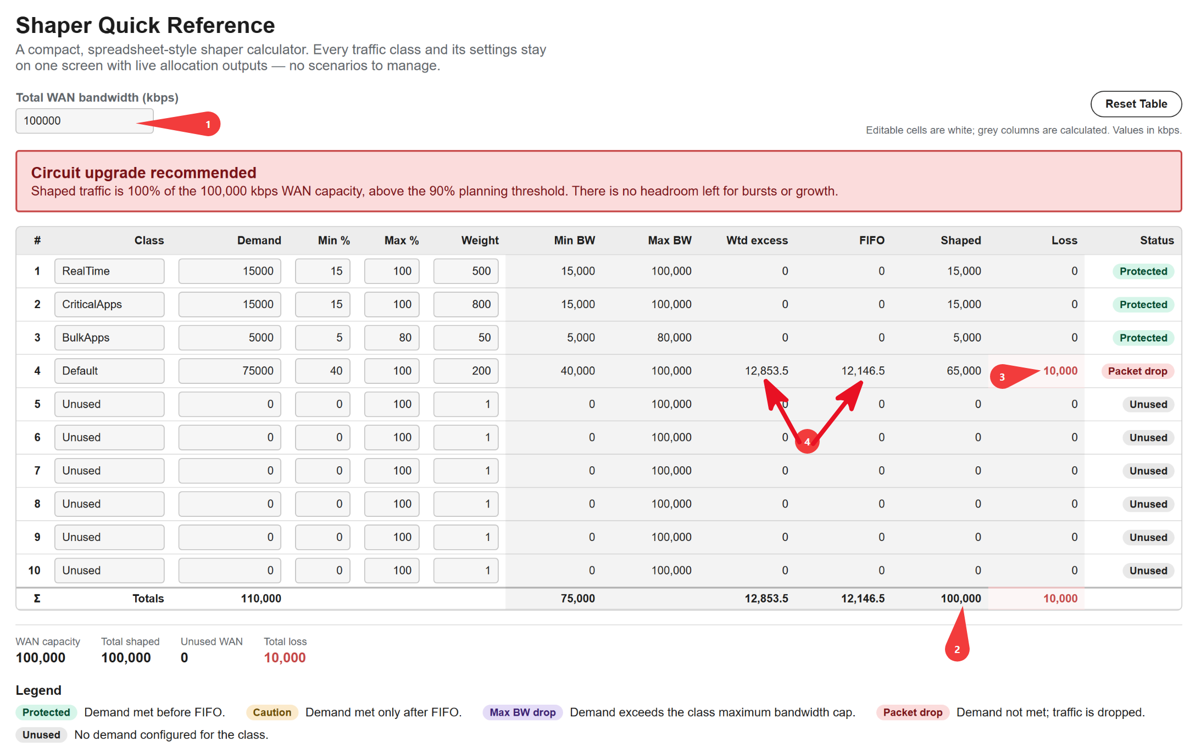Edit the Default Min % field 40
Image resolution: width=1201 pixels, height=753 pixels.
323,371
